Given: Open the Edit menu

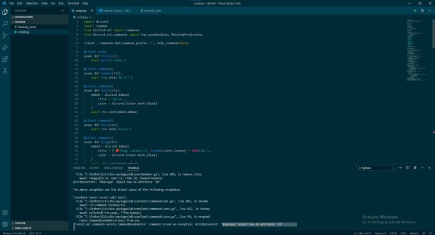Looking at the screenshot, I should 20,3.
